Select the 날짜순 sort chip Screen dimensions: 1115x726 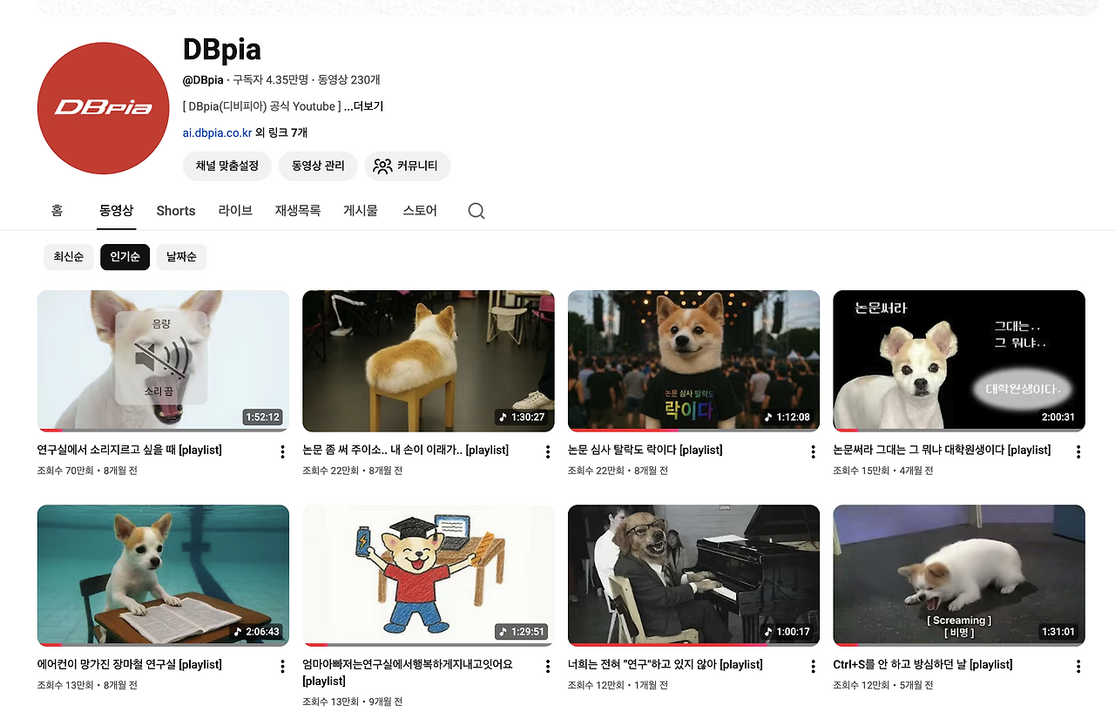pos(181,257)
